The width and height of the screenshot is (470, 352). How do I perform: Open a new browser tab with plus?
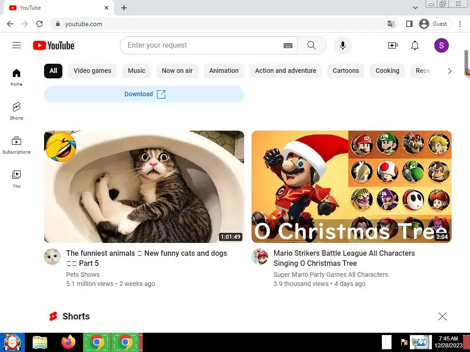(124, 8)
